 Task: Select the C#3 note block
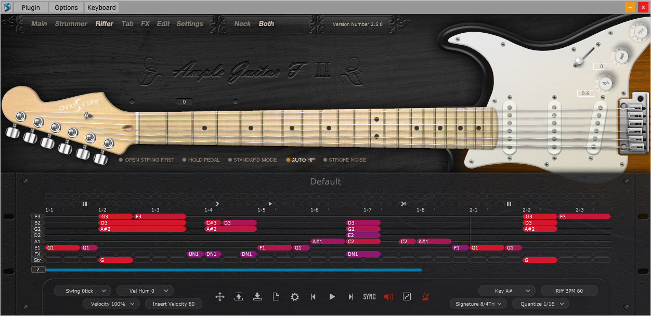213,223
